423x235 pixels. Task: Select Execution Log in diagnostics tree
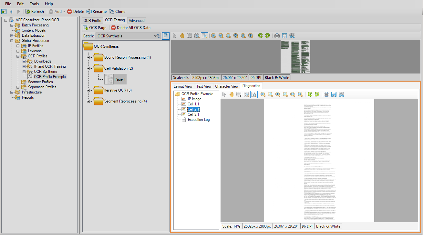(x=199, y=120)
